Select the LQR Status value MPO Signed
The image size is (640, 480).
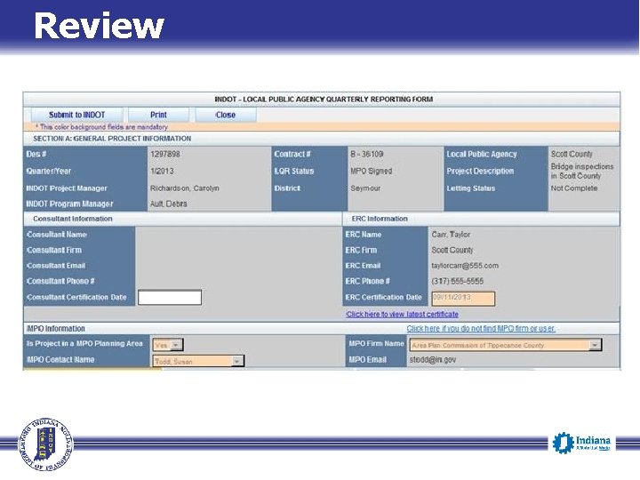click(371, 171)
